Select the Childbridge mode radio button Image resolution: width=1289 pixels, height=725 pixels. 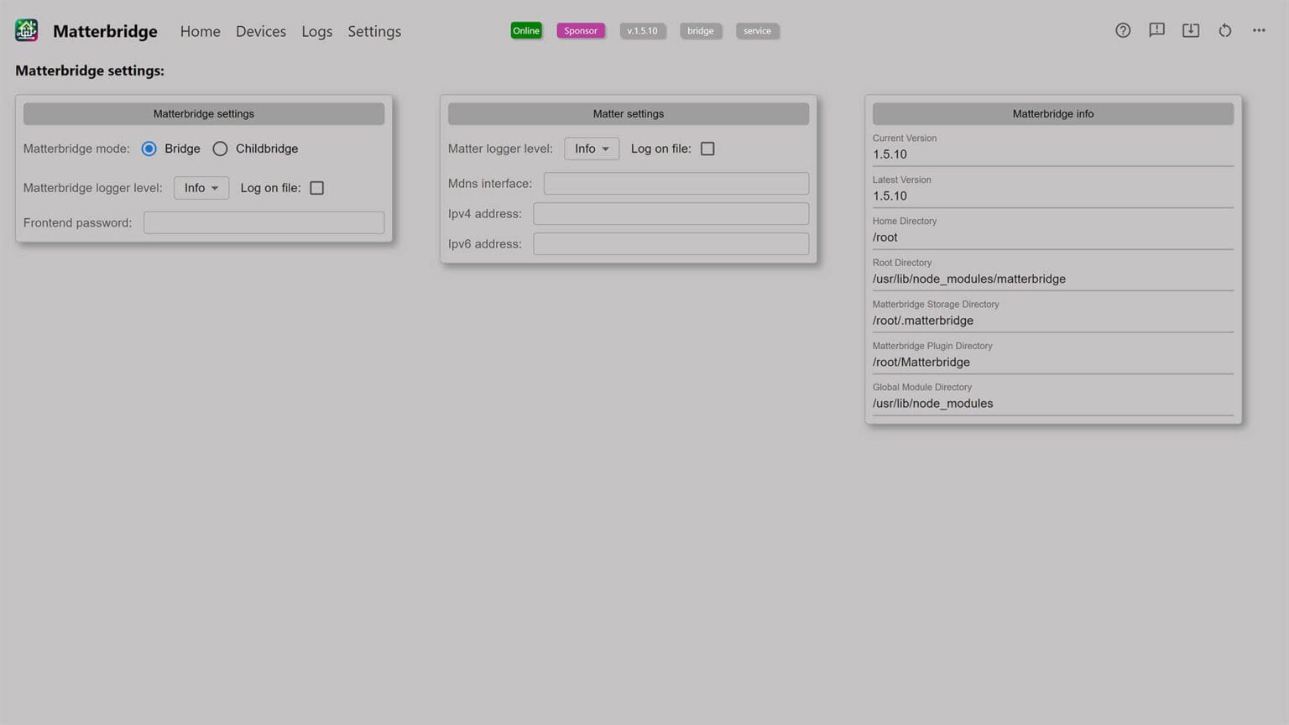point(220,148)
